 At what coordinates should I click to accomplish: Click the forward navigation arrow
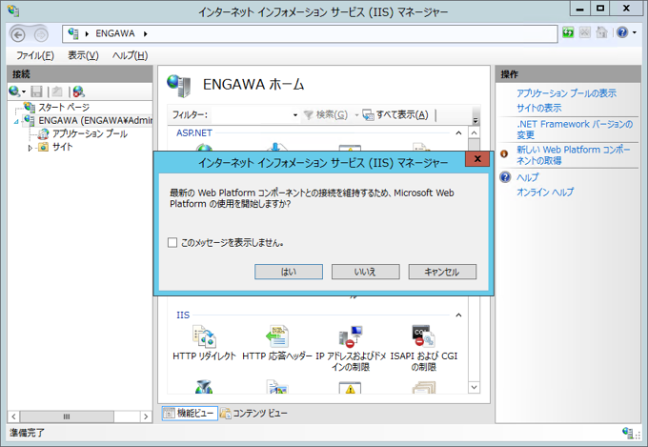(x=41, y=34)
